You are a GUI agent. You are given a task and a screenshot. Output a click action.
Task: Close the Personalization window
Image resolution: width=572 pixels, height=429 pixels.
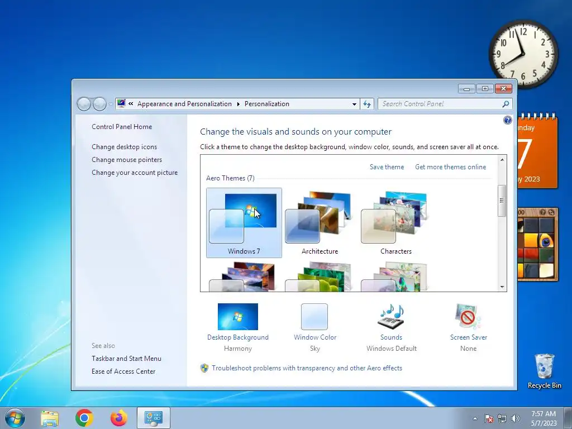503,89
